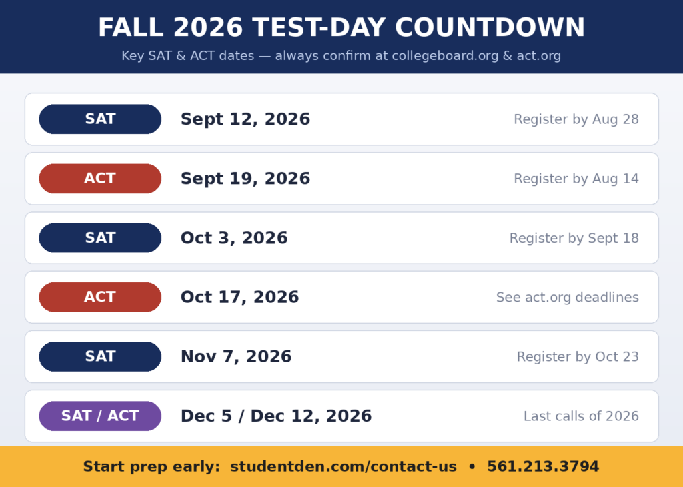
Task: Click the ACT badge for Sept 19
Action: [x=100, y=179]
